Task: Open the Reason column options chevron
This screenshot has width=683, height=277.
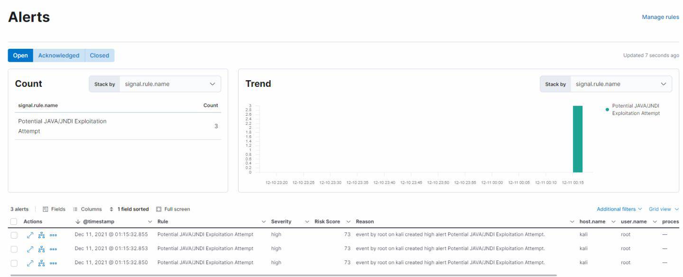Action: 572,222
